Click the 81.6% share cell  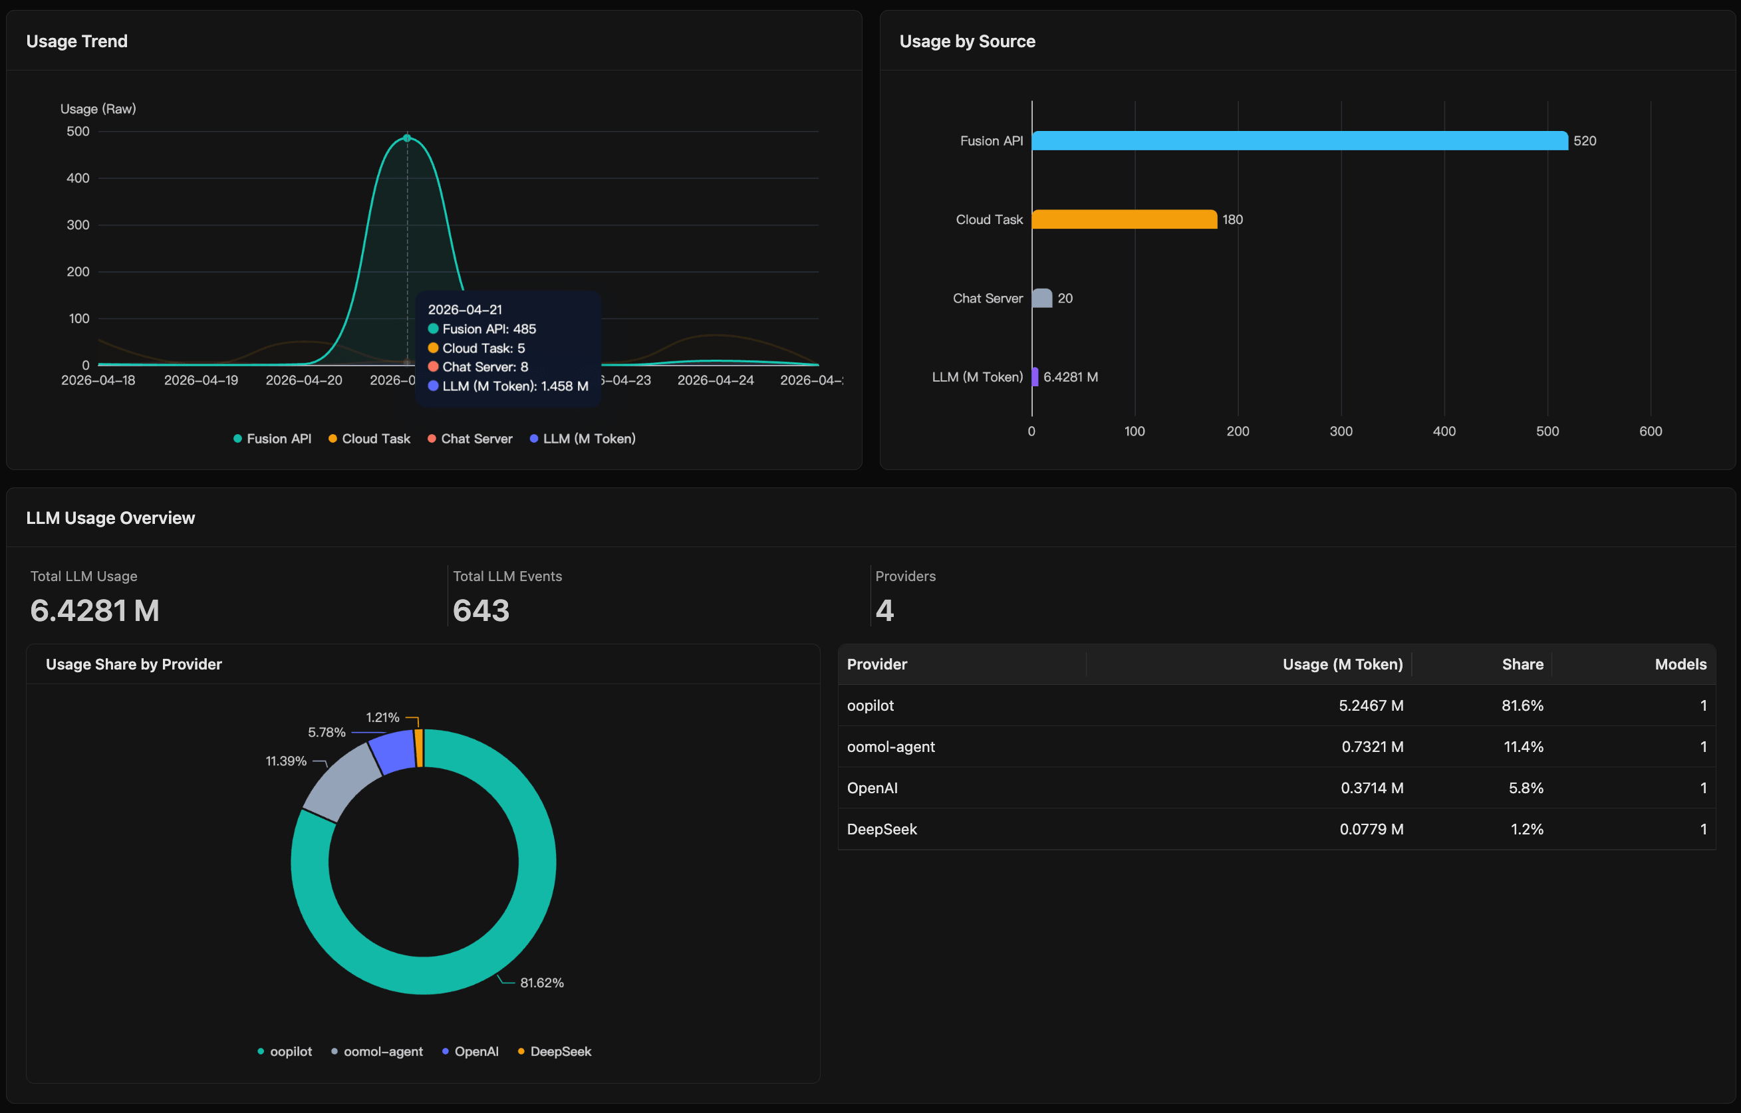pos(1523,705)
